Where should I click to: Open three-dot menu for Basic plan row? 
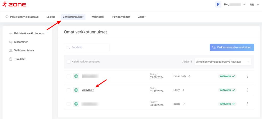pyautogui.click(x=247, y=104)
